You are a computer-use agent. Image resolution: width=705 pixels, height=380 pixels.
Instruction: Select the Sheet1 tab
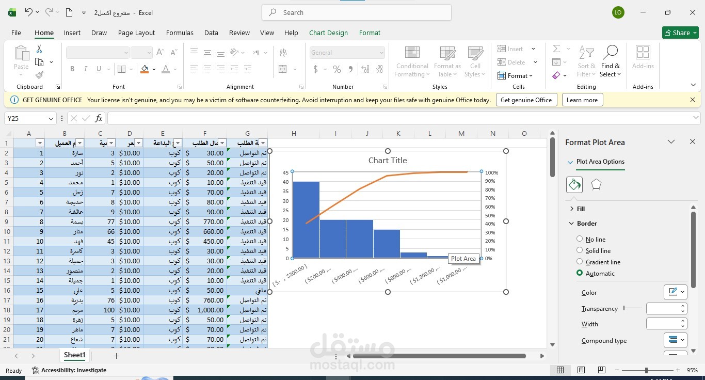[x=74, y=355]
